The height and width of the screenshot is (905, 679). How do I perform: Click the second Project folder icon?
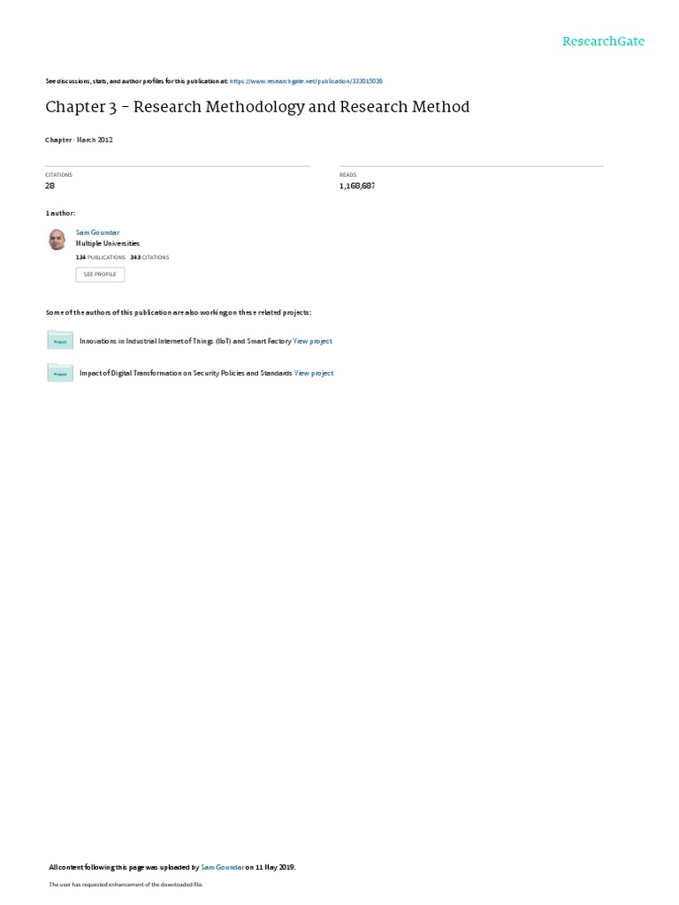60,372
